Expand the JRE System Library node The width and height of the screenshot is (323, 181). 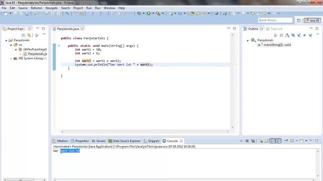coord(11,58)
